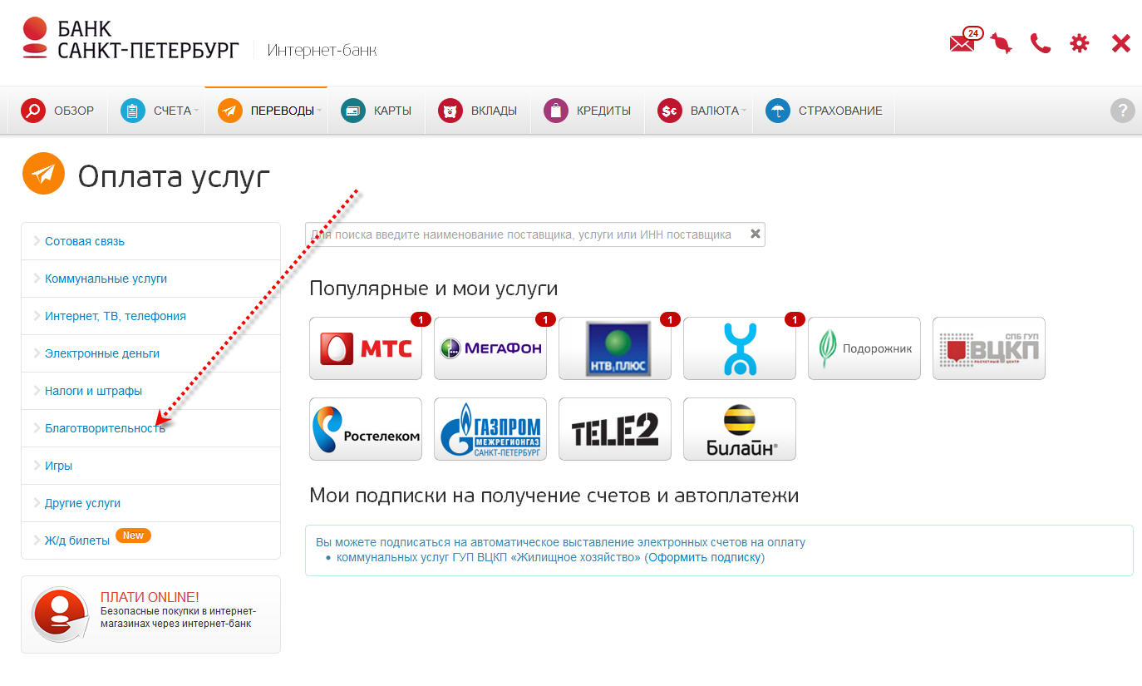
Task: Log out using the red X icon
Action: click(1121, 43)
